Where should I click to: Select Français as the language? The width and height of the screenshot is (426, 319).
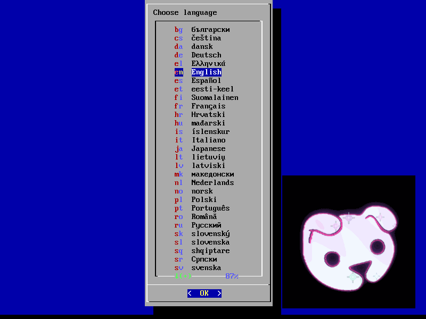click(200, 106)
